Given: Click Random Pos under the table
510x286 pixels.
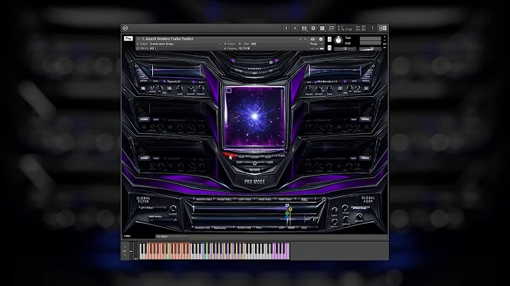Looking at the screenshot, I should [x=203, y=228].
